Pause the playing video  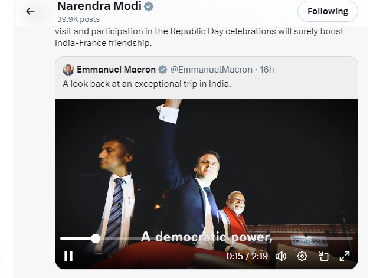pyautogui.click(x=68, y=256)
